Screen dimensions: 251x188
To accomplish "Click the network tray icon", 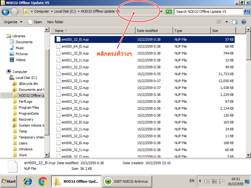I will [214, 181].
